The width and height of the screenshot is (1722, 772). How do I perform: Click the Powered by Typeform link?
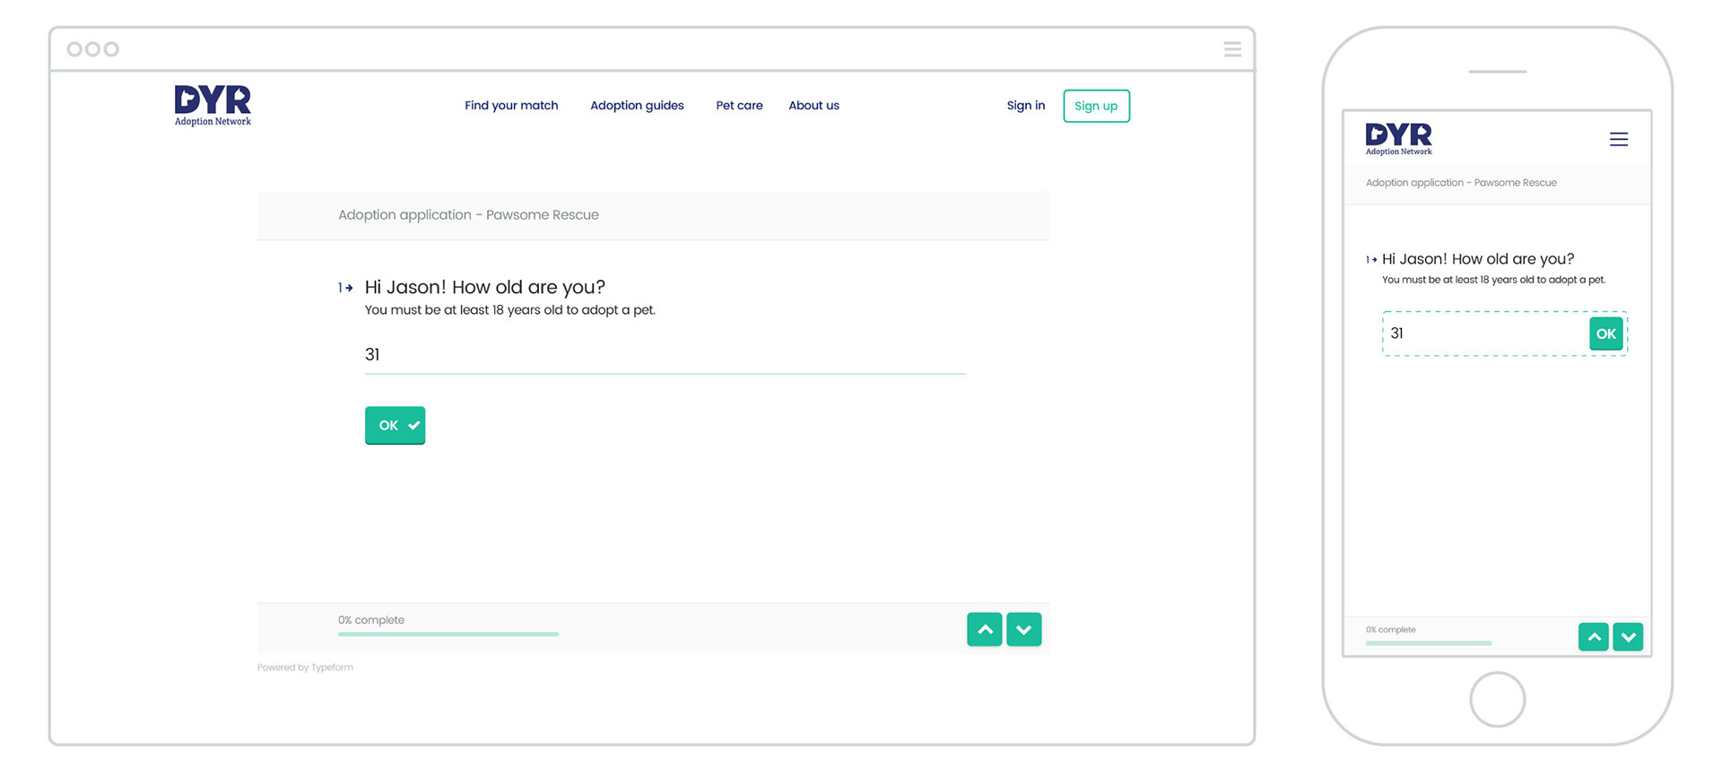[x=305, y=667]
